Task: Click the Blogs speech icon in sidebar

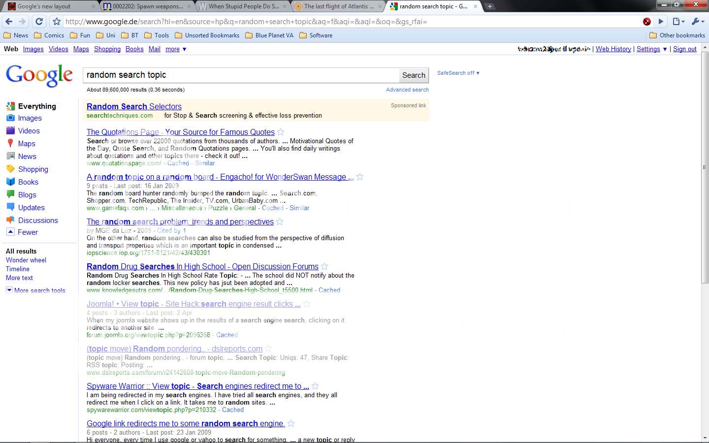Action: point(10,194)
